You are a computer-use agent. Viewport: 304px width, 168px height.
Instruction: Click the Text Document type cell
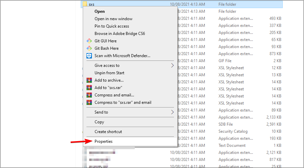click(232, 145)
